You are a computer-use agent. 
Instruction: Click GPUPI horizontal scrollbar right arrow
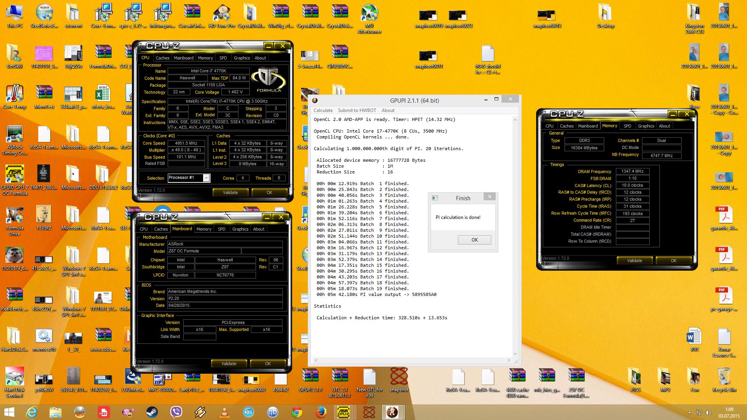click(x=509, y=360)
